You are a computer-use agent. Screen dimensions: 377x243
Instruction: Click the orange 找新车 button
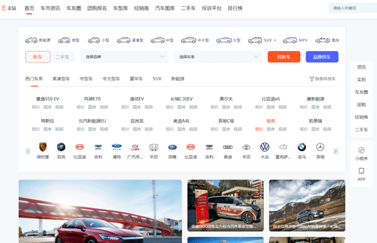[284, 57]
